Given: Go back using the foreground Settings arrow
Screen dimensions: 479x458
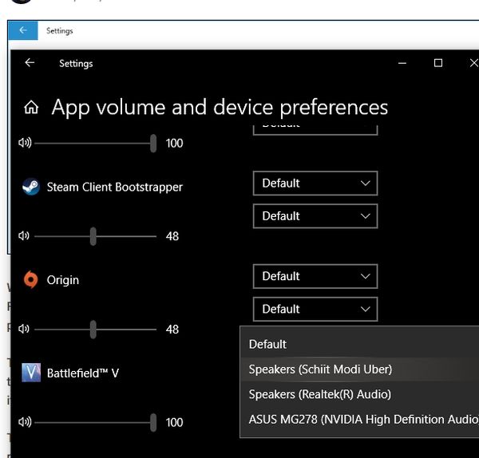Looking at the screenshot, I should pyautogui.click(x=30, y=63).
